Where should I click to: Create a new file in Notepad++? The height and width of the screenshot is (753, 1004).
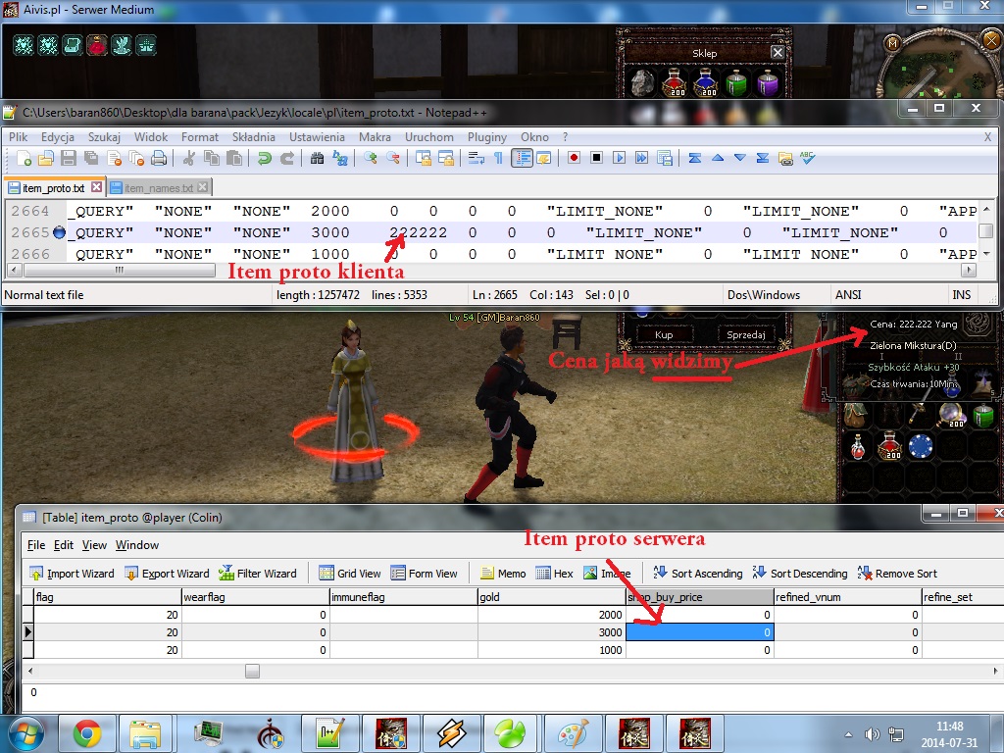(x=24, y=158)
